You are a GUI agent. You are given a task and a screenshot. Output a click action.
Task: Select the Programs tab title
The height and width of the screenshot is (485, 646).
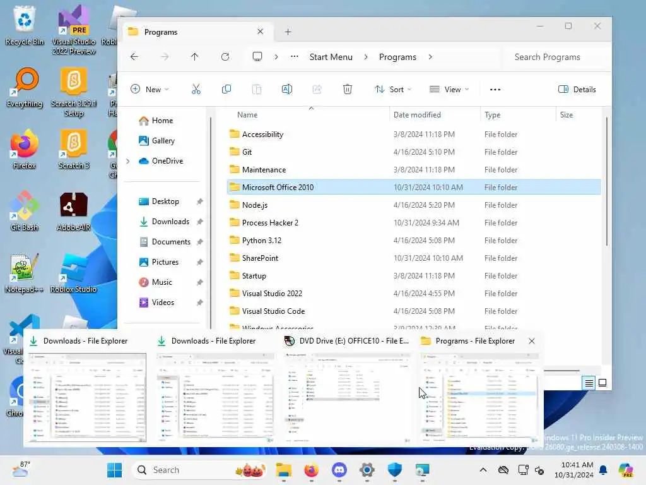tap(161, 32)
